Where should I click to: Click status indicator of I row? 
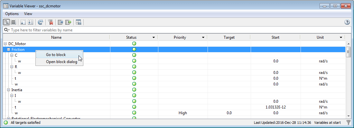(x=134, y=95)
